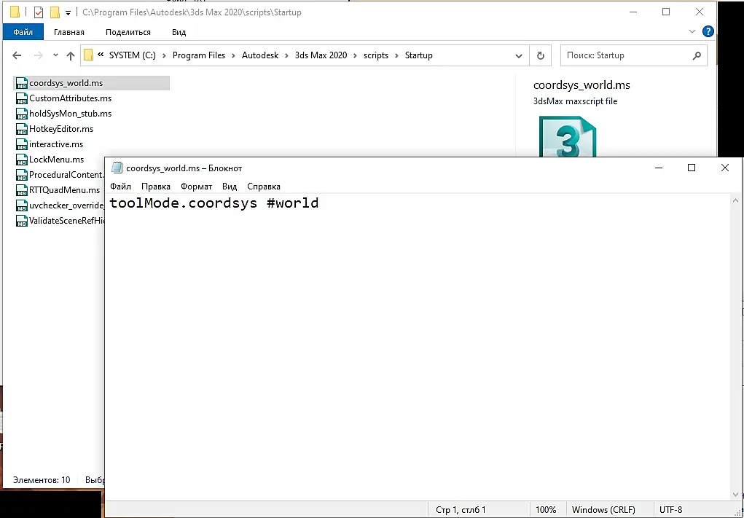Open address bar history dropdown
744x518 pixels.
[519, 56]
